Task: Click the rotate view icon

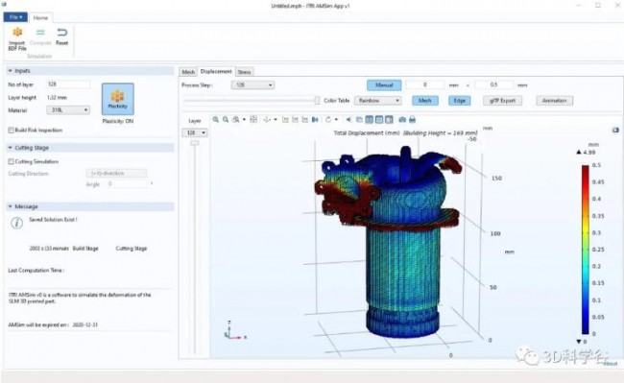Action: (328, 120)
